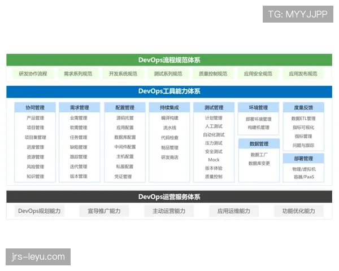
Task: Click the 容器/PaaS entry
Action: (x=304, y=177)
